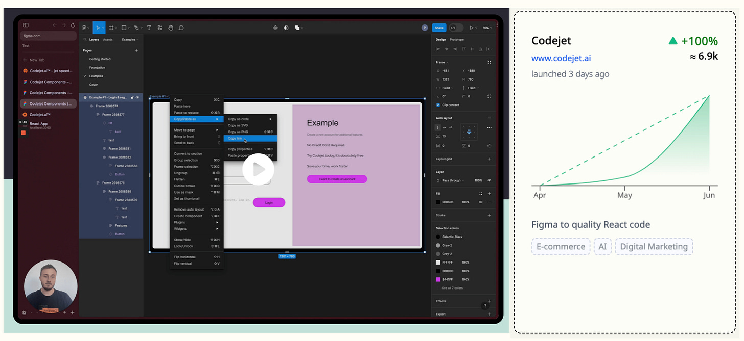
Task: Open auto layout advanced settings dots
Action: click(x=489, y=127)
